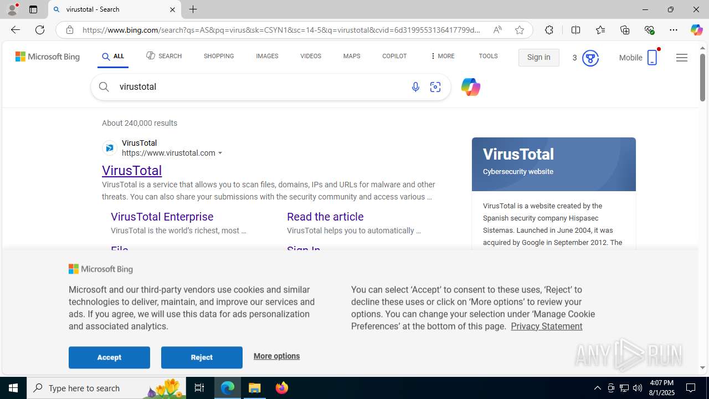709x399 pixels.
Task: Activate Read aloud icon in address bar
Action: pyautogui.click(x=497, y=30)
